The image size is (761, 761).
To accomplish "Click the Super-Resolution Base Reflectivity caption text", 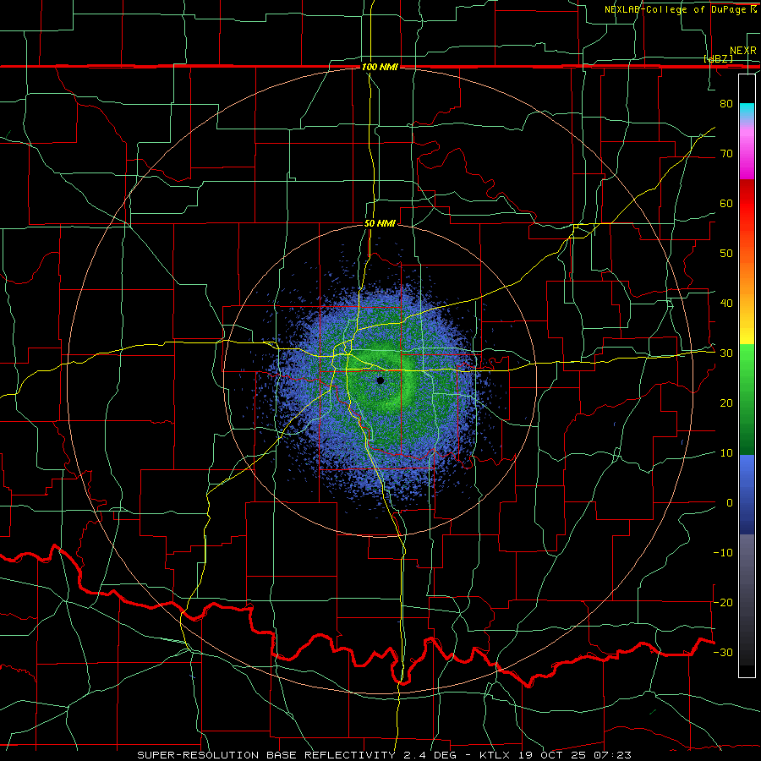I will pos(266,755).
